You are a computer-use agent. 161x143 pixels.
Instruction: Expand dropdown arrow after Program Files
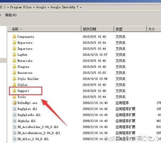(34, 7)
